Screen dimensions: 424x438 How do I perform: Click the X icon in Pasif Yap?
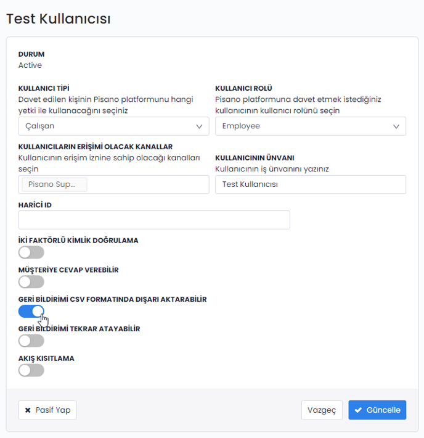[28, 410]
